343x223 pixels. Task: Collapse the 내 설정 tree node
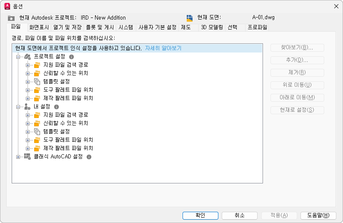[18, 107]
